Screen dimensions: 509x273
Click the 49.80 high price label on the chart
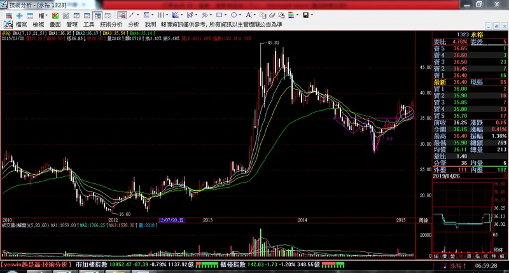click(x=274, y=43)
